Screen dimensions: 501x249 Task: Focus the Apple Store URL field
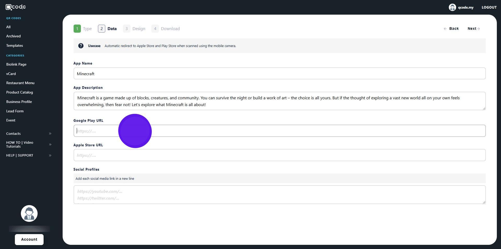[279, 155]
